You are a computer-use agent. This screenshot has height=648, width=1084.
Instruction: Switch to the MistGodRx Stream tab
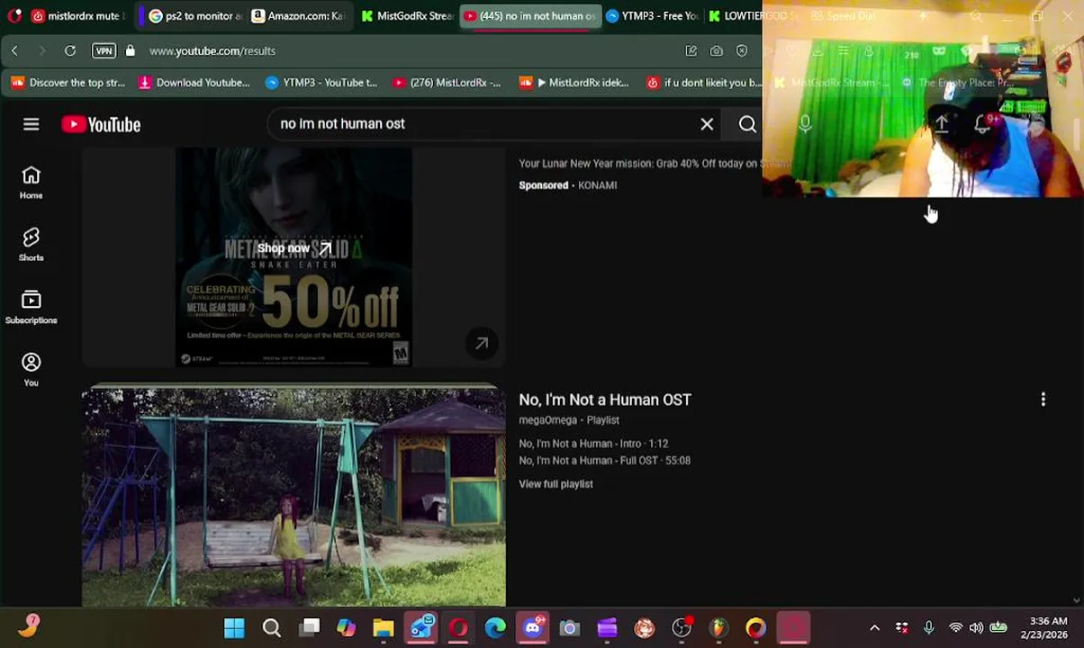pyautogui.click(x=407, y=16)
